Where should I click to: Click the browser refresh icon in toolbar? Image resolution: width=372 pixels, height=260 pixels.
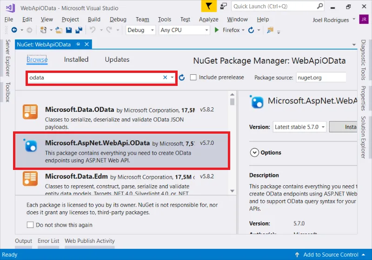[x=251, y=30]
